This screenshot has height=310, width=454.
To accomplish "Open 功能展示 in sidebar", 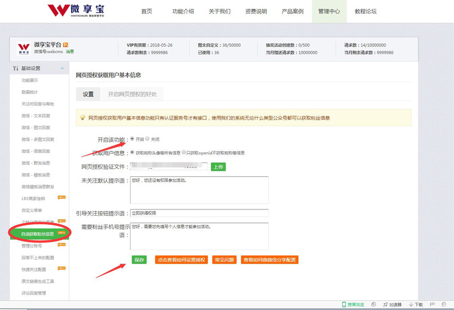I will click(x=29, y=80).
